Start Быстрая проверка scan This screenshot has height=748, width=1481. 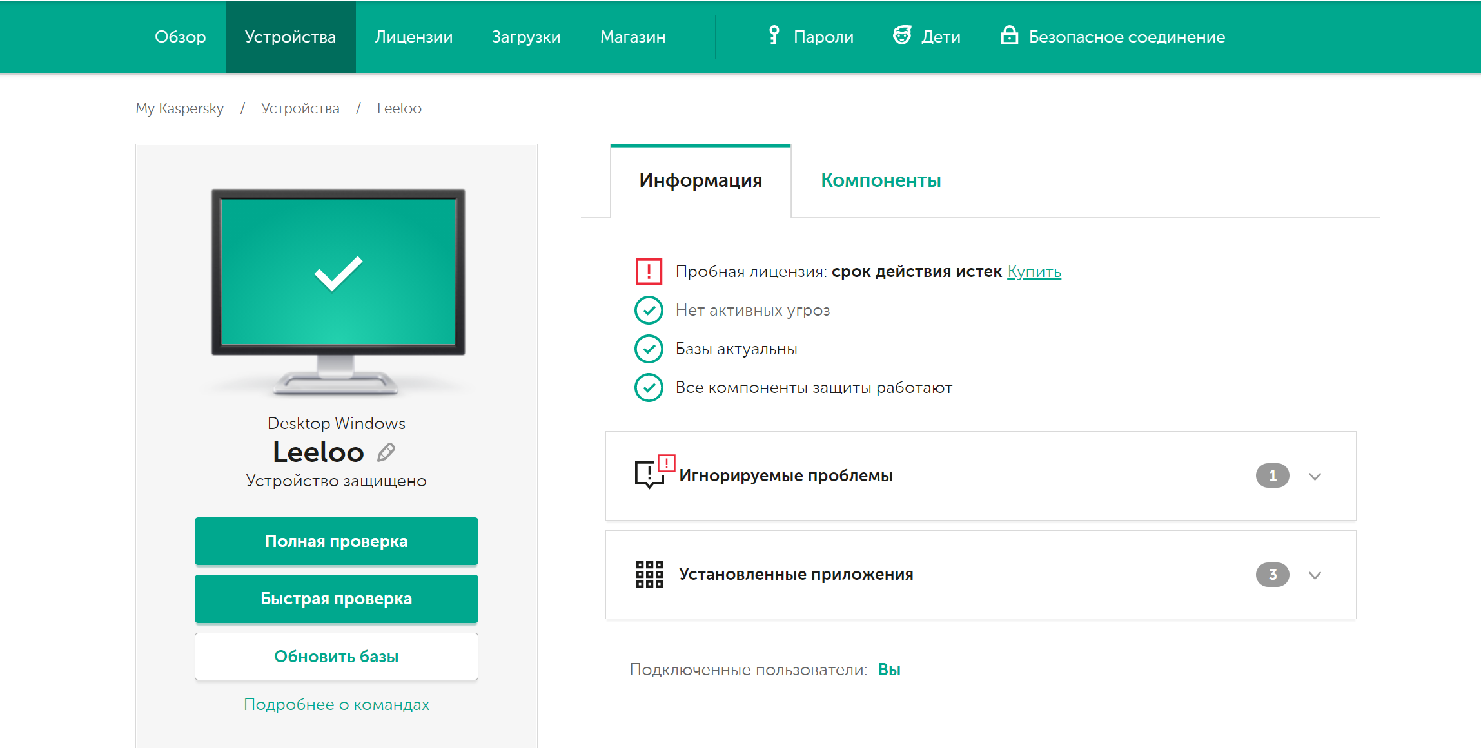(337, 599)
